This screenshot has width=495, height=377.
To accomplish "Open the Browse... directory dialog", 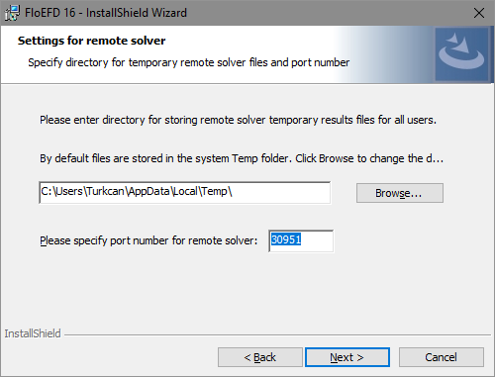I will (400, 193).
